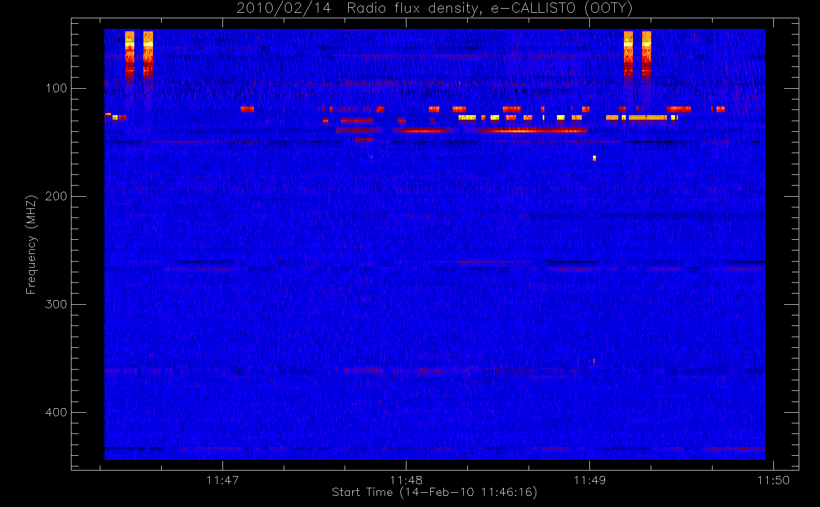820x507 pixels.
Task: Click the 11:47 time tick label
Action: (222, 480)
